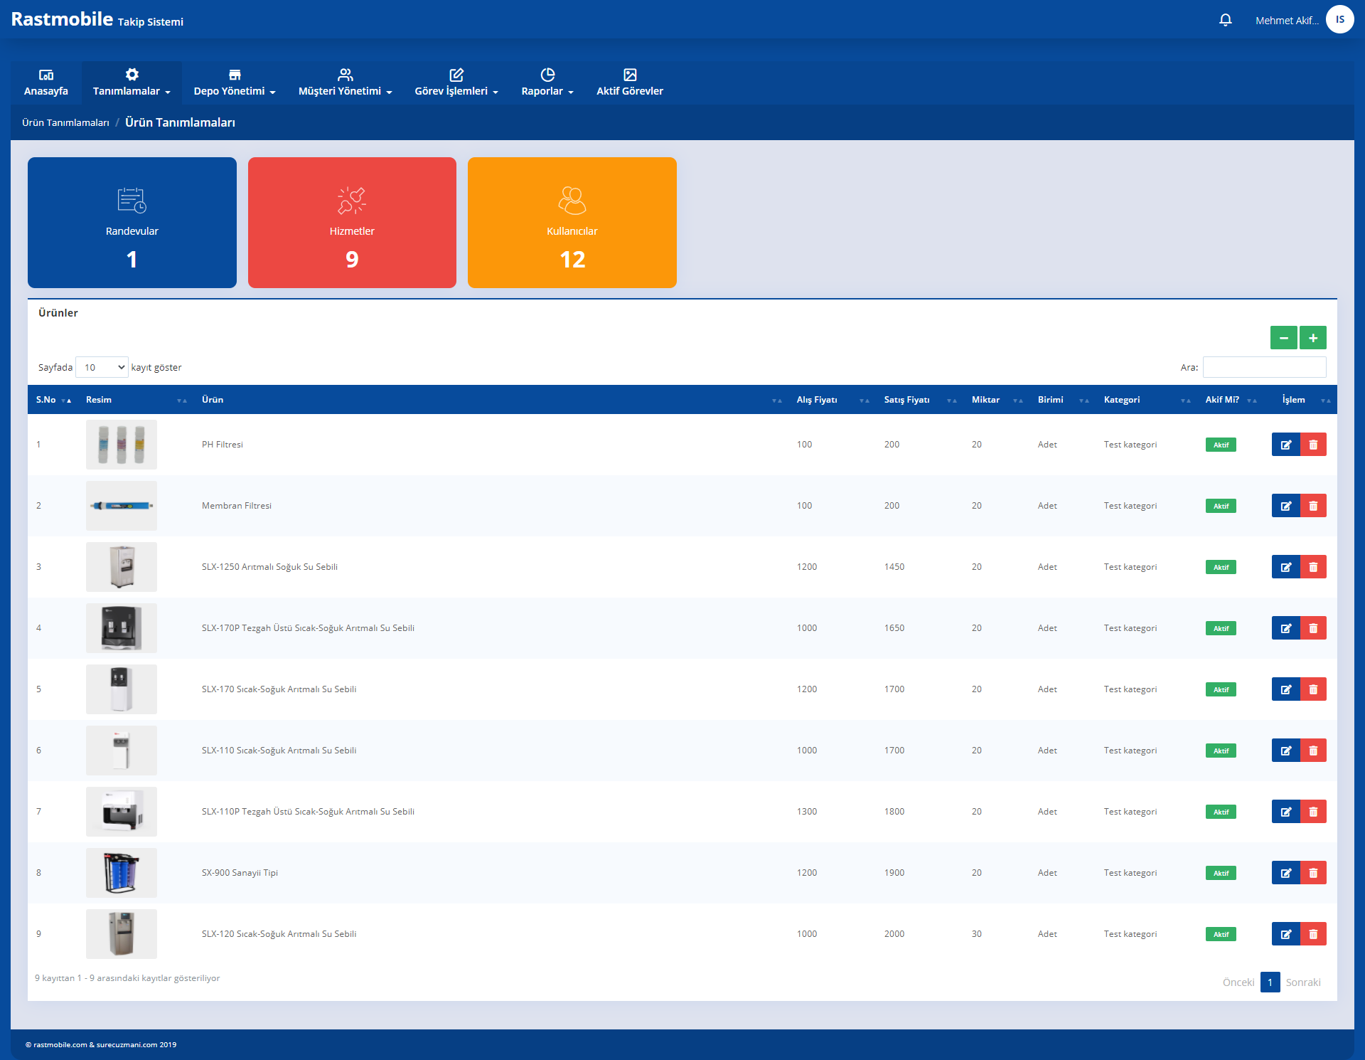Expand the Depo Yönetimi dropdown

coord(234,83)
